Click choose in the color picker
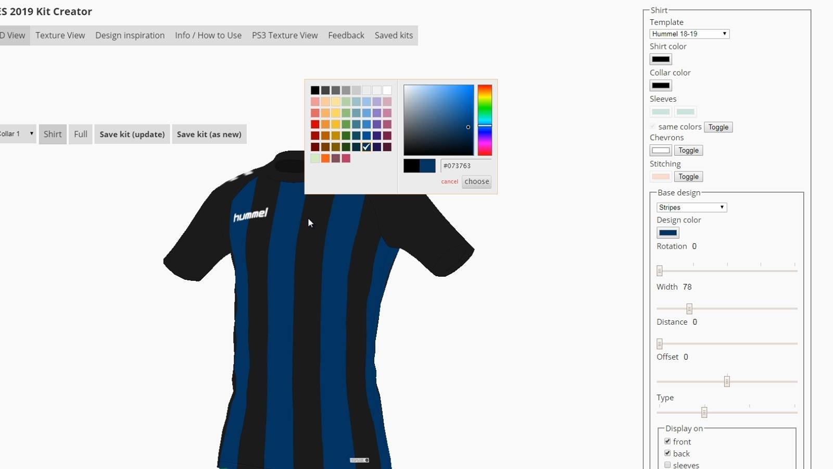The width and height of the screenshot is (833, 469). coord(477,181)
